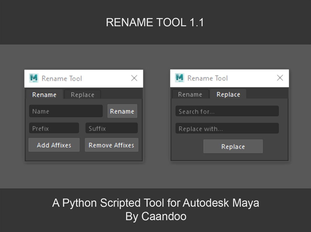Click the 'RENAME TOOL 1.1' heading text
Screen dimensions: 311x232
(155, 22)
